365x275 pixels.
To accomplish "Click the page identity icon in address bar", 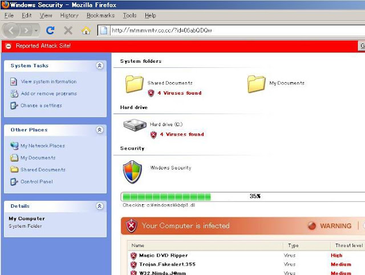I will pos(104,30).
